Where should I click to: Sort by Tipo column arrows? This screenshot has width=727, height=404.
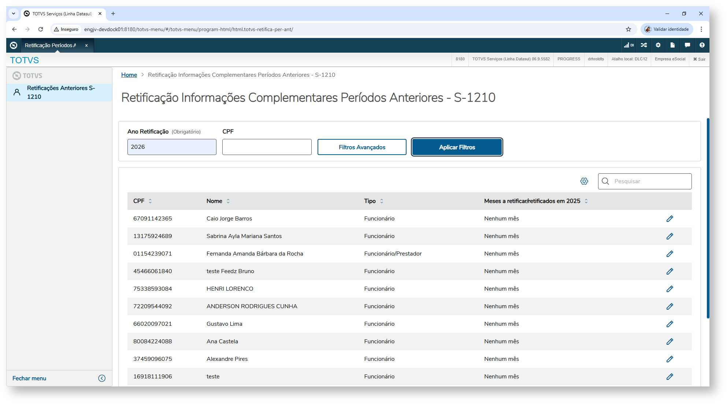pyautogui.click(x=382, y=201)
